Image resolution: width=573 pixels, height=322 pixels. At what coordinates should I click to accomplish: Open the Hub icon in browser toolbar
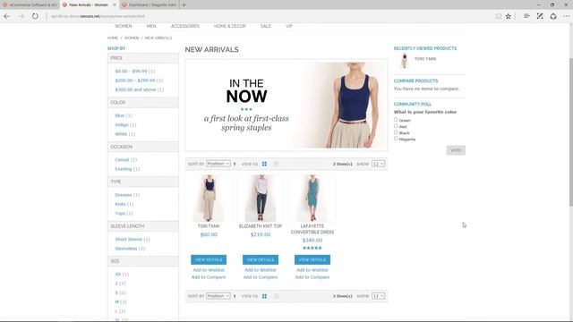pos(526,16)
